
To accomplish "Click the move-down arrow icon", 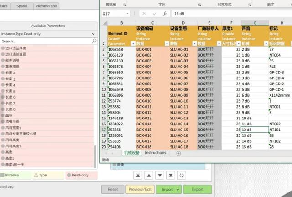I will [x=160, y=175].
